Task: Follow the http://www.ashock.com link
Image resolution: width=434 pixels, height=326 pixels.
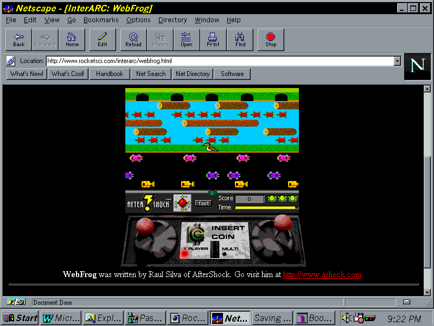Action: [322, 274]
